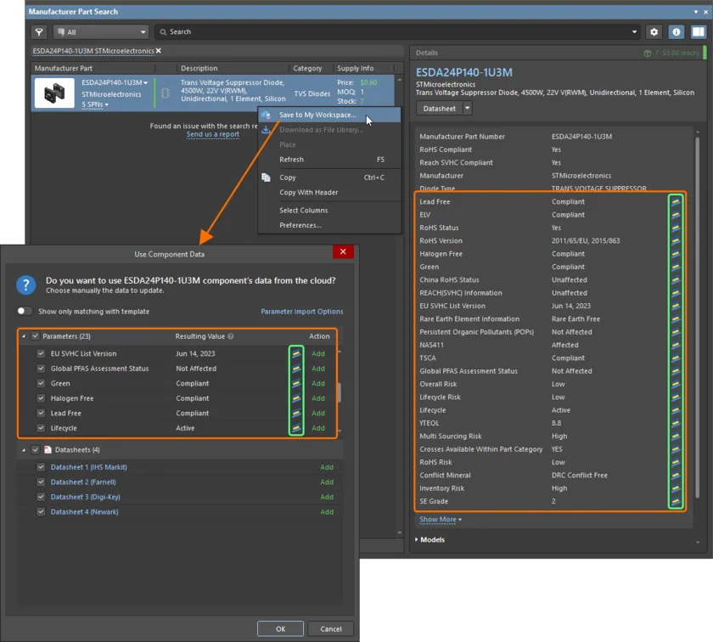The image size is (713, 642).
Task: Uncheck EU SVHC List Version checkbox
Action: point(41,353)
